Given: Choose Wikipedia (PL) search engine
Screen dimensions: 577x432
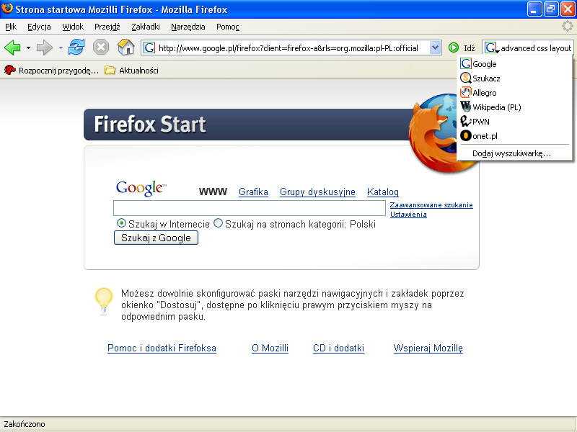Looking at the screenshot, I should pos(514,107).
